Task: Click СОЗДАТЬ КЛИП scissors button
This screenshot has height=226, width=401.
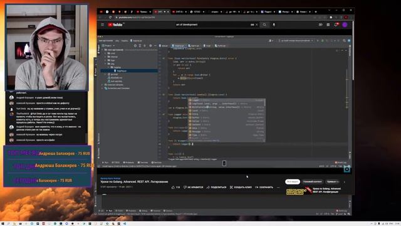Action: tap(241, 187)
